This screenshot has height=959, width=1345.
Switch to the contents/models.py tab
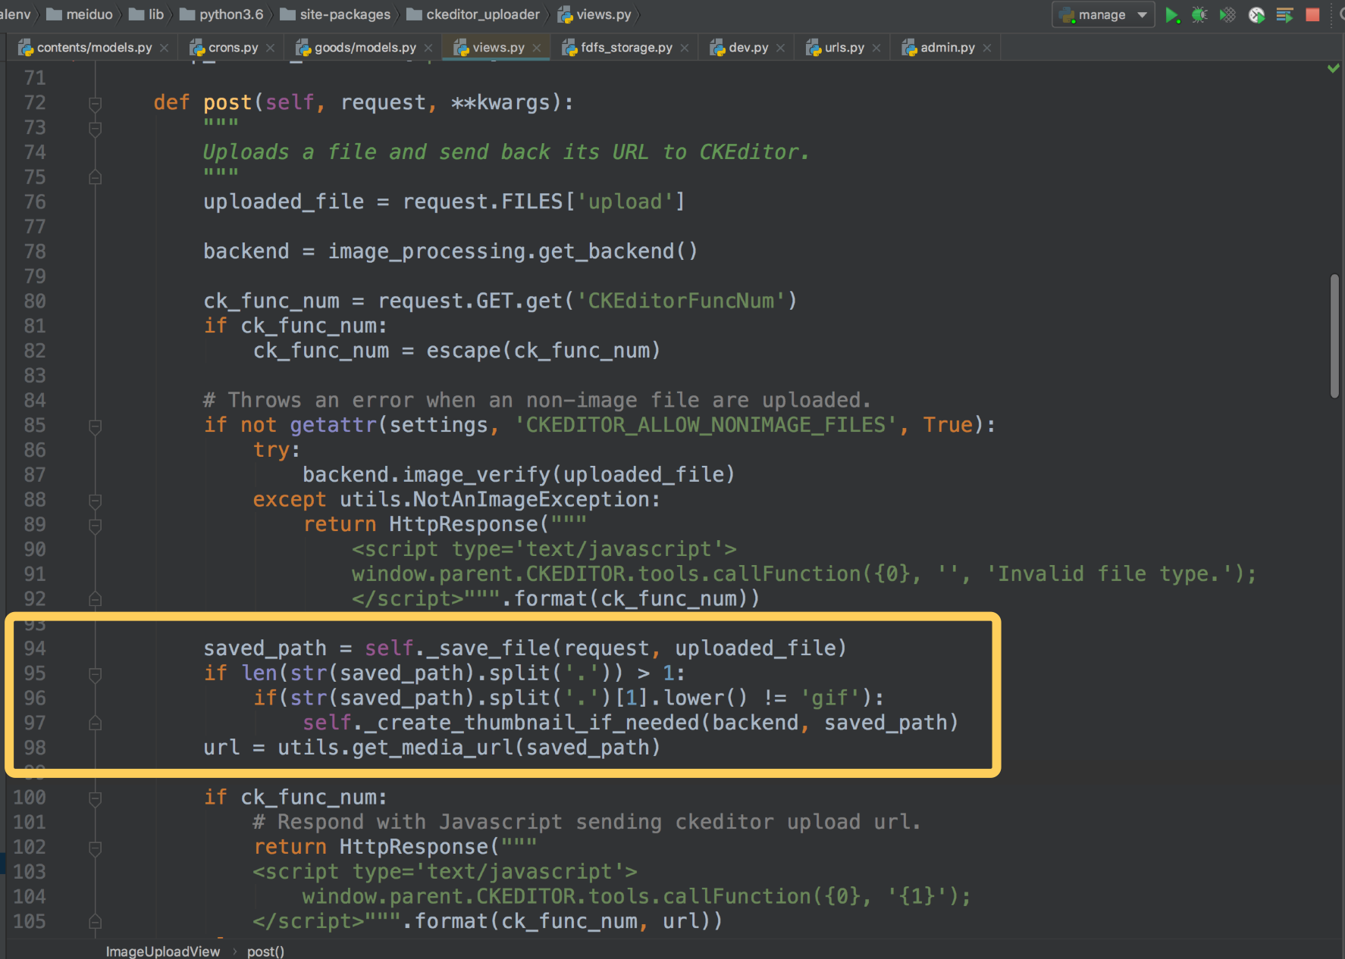click(x=94, y=48)
